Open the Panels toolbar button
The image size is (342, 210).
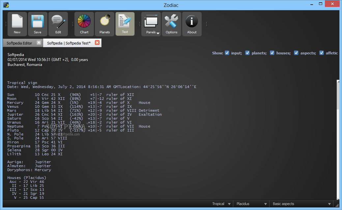151,24
